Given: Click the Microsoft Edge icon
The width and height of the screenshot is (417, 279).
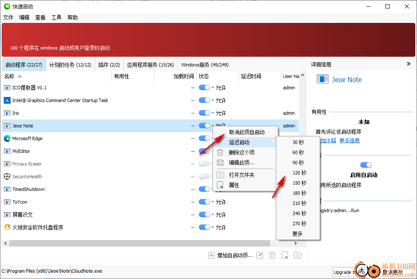Looking at the screenshot, I should (x=7, y=138).
